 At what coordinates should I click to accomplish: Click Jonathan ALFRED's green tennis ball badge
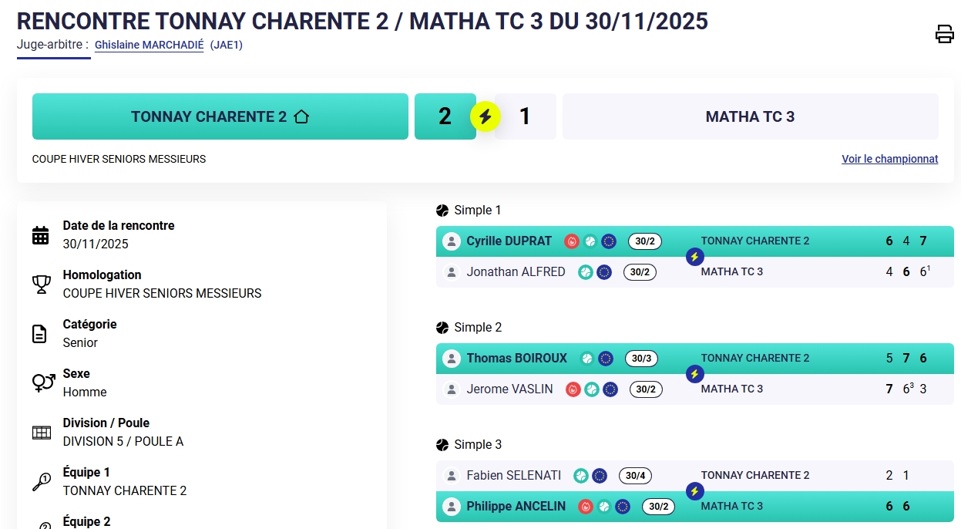coord(586,272)
